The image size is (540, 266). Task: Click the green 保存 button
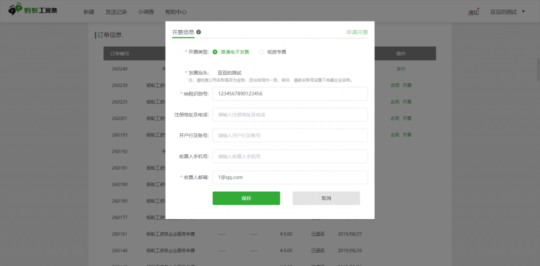pos(246,198)
